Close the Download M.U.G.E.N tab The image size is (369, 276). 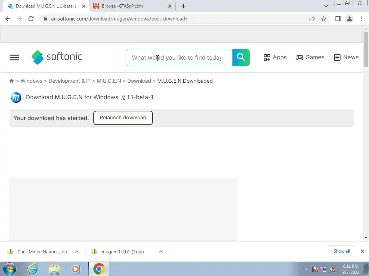[84, 6]
